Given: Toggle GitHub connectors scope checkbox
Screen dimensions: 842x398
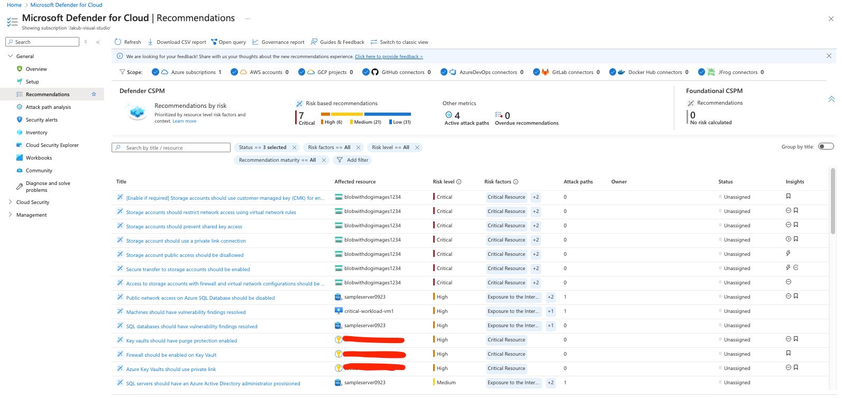Looking at the screenshot, I should (366, 72).
